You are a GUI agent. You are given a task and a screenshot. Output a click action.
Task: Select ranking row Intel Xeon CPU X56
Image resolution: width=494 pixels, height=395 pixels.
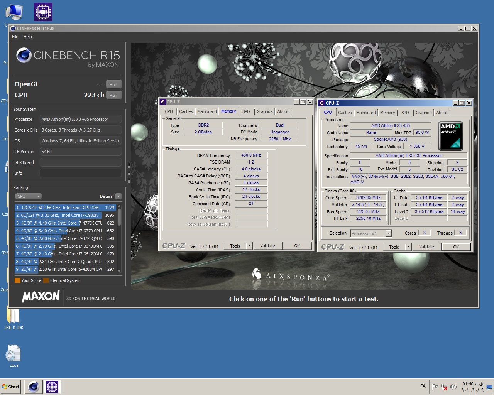tap(65, 208)
